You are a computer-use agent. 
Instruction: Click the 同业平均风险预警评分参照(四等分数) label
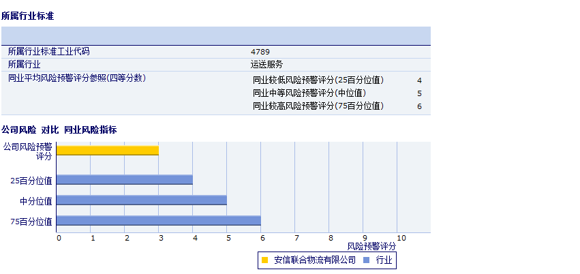click(77, 78)
